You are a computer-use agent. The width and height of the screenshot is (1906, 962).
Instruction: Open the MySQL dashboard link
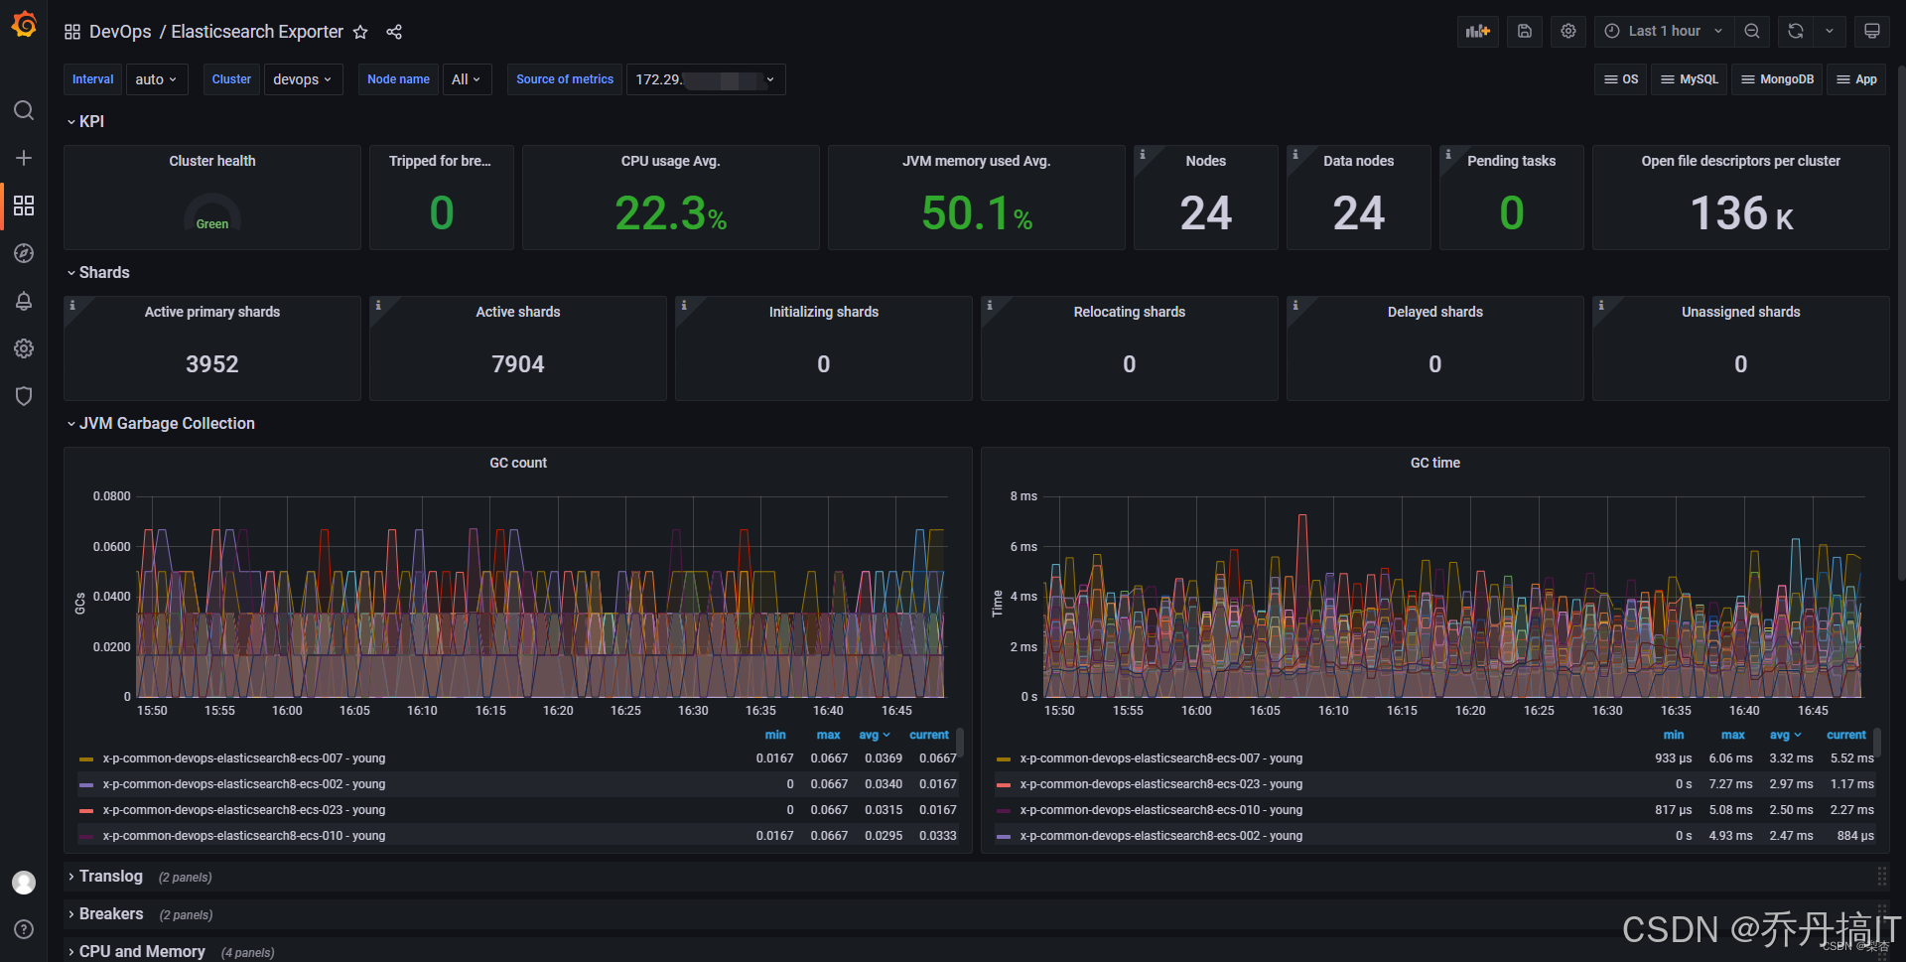[1690, 79]
